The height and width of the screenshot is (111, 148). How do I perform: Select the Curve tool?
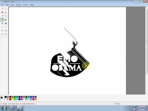click(6, 27)
